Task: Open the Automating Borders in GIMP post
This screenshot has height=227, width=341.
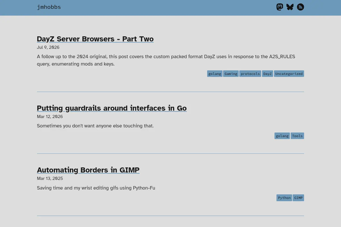Action: tap(88, 170)
